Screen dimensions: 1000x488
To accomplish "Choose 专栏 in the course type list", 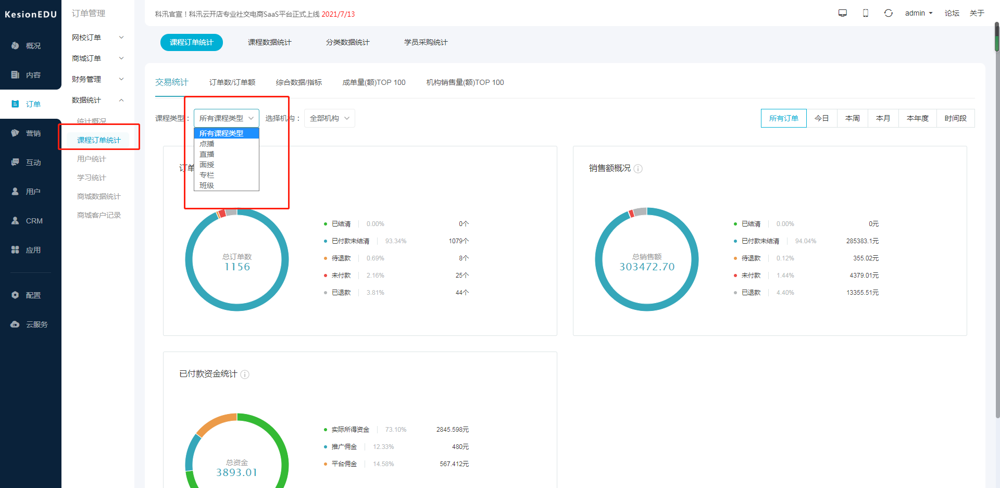I will click(227, 175).
